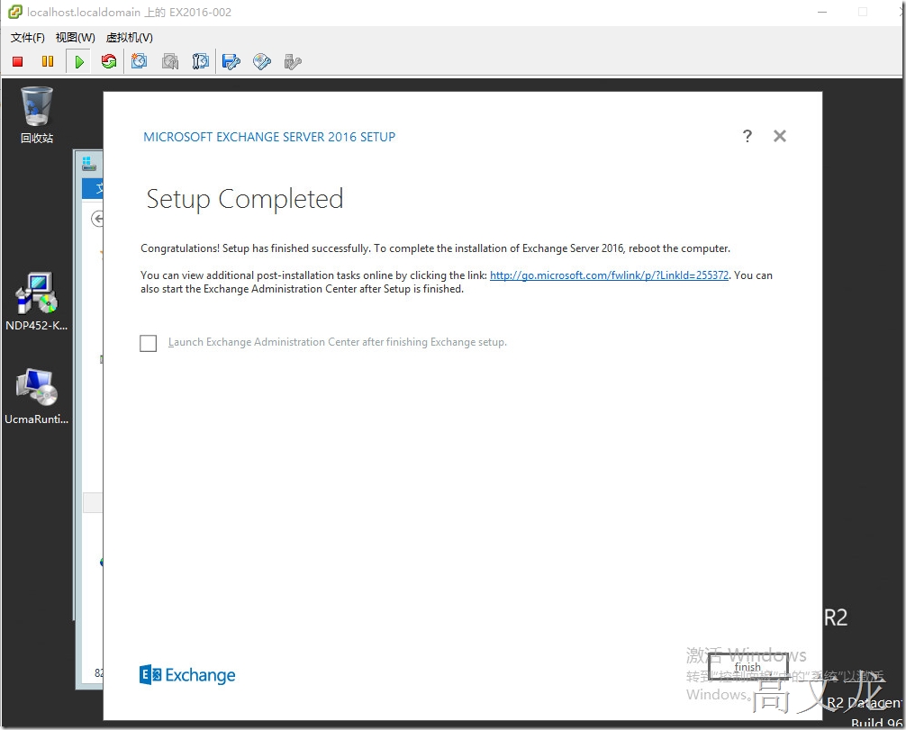Open the snapshot manager toolbar icon

[201, 61]
